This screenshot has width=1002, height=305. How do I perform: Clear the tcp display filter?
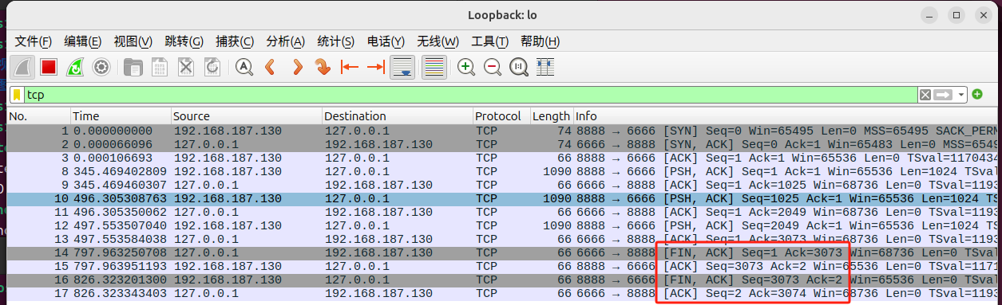point(925,95)
